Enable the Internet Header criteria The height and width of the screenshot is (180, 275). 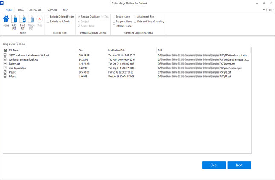click(114, 26)
